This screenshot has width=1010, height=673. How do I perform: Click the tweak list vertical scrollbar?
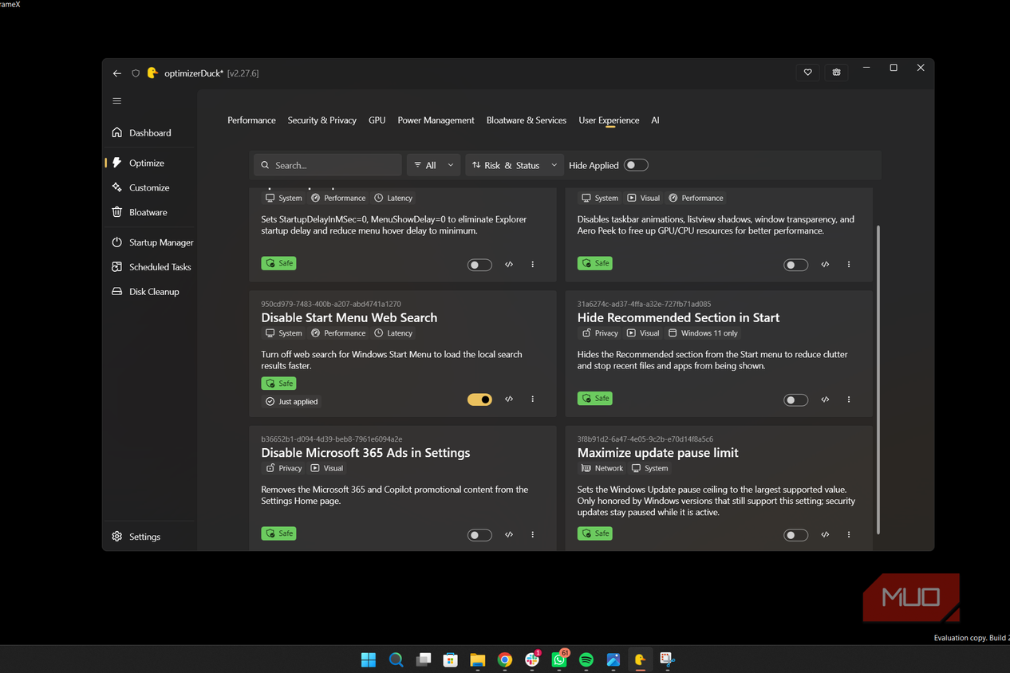tap(878, 380)
